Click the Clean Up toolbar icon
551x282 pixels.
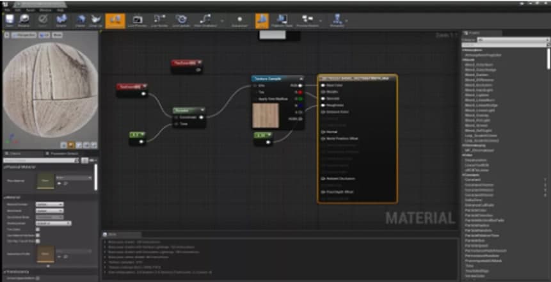click(95, 20)
